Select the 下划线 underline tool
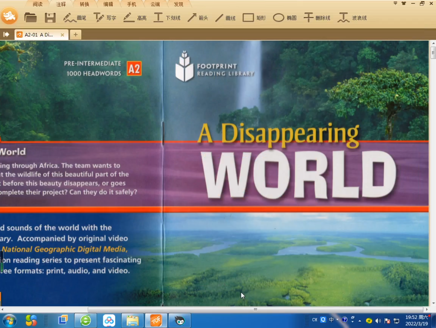Image resolution: width=436 pixels, height=328 pixels. click(x=167, y=18)
